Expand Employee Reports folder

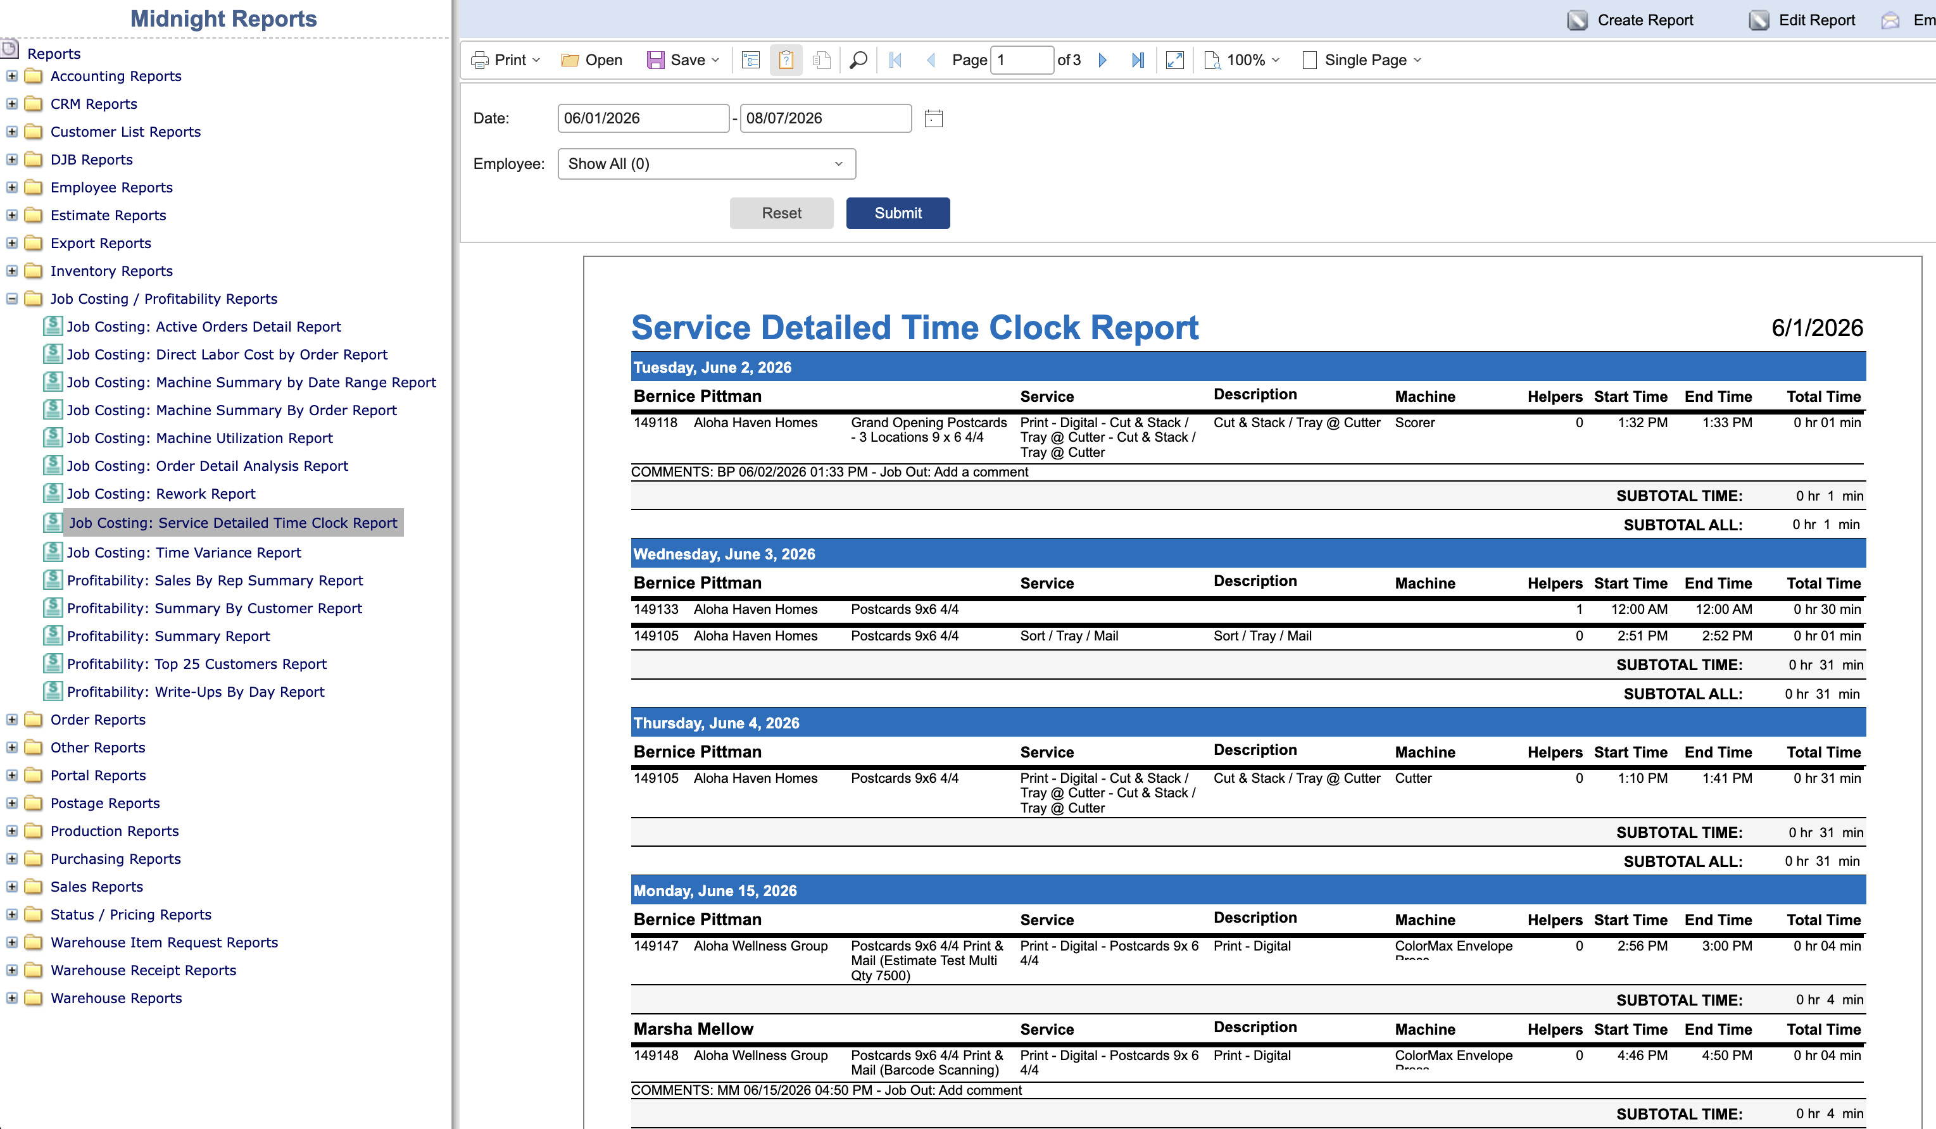[x=11, y=187]
